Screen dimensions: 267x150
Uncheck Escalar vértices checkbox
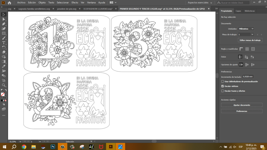coord(222,86)
